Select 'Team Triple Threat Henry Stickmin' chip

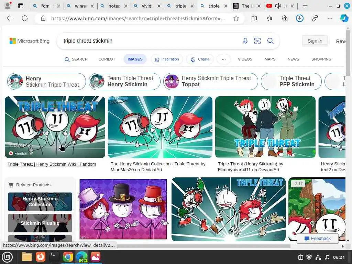(124, 81)
